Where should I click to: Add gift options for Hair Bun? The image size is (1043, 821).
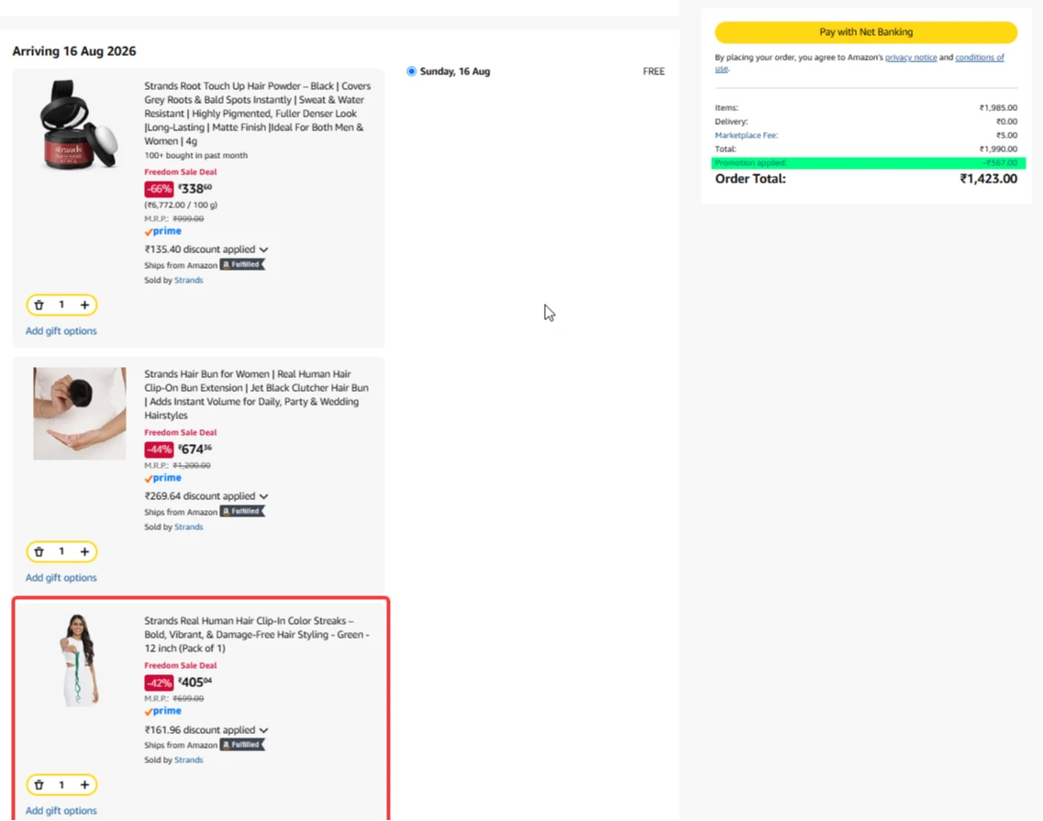tap(61, 578)
